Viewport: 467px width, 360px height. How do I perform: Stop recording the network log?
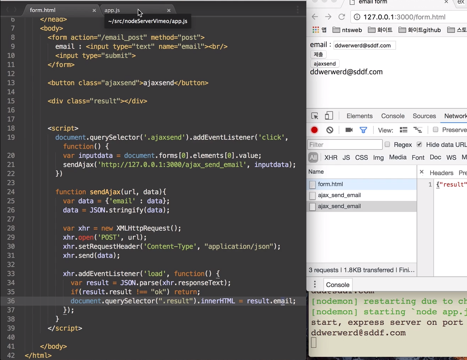pos(314,130)
